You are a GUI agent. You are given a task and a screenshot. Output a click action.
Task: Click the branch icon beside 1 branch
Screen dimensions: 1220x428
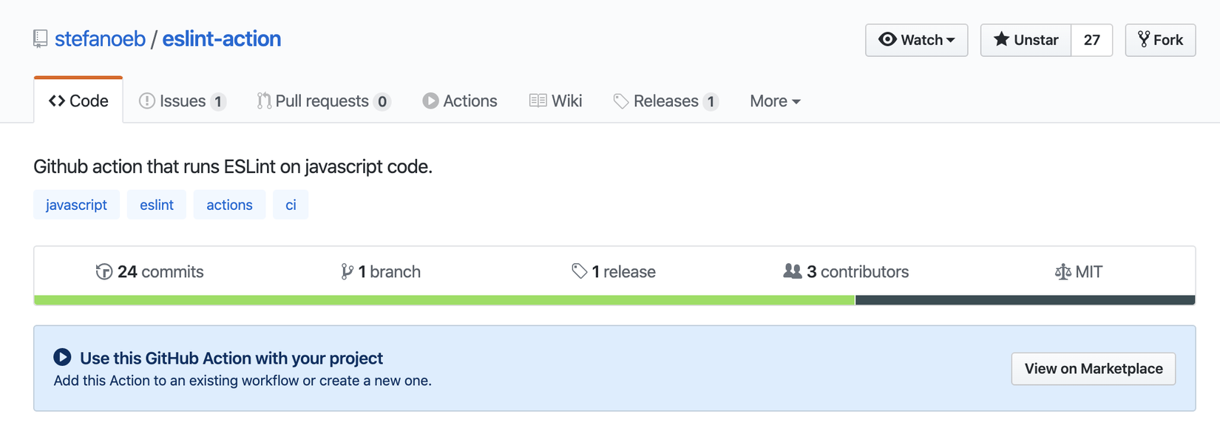[x=347, y=272]
